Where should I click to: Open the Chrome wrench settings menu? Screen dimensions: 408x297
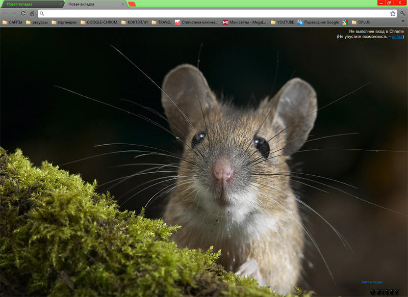click(402, 14)
